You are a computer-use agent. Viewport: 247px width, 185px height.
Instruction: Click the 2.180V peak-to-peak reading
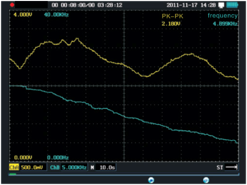pos(171,24)
